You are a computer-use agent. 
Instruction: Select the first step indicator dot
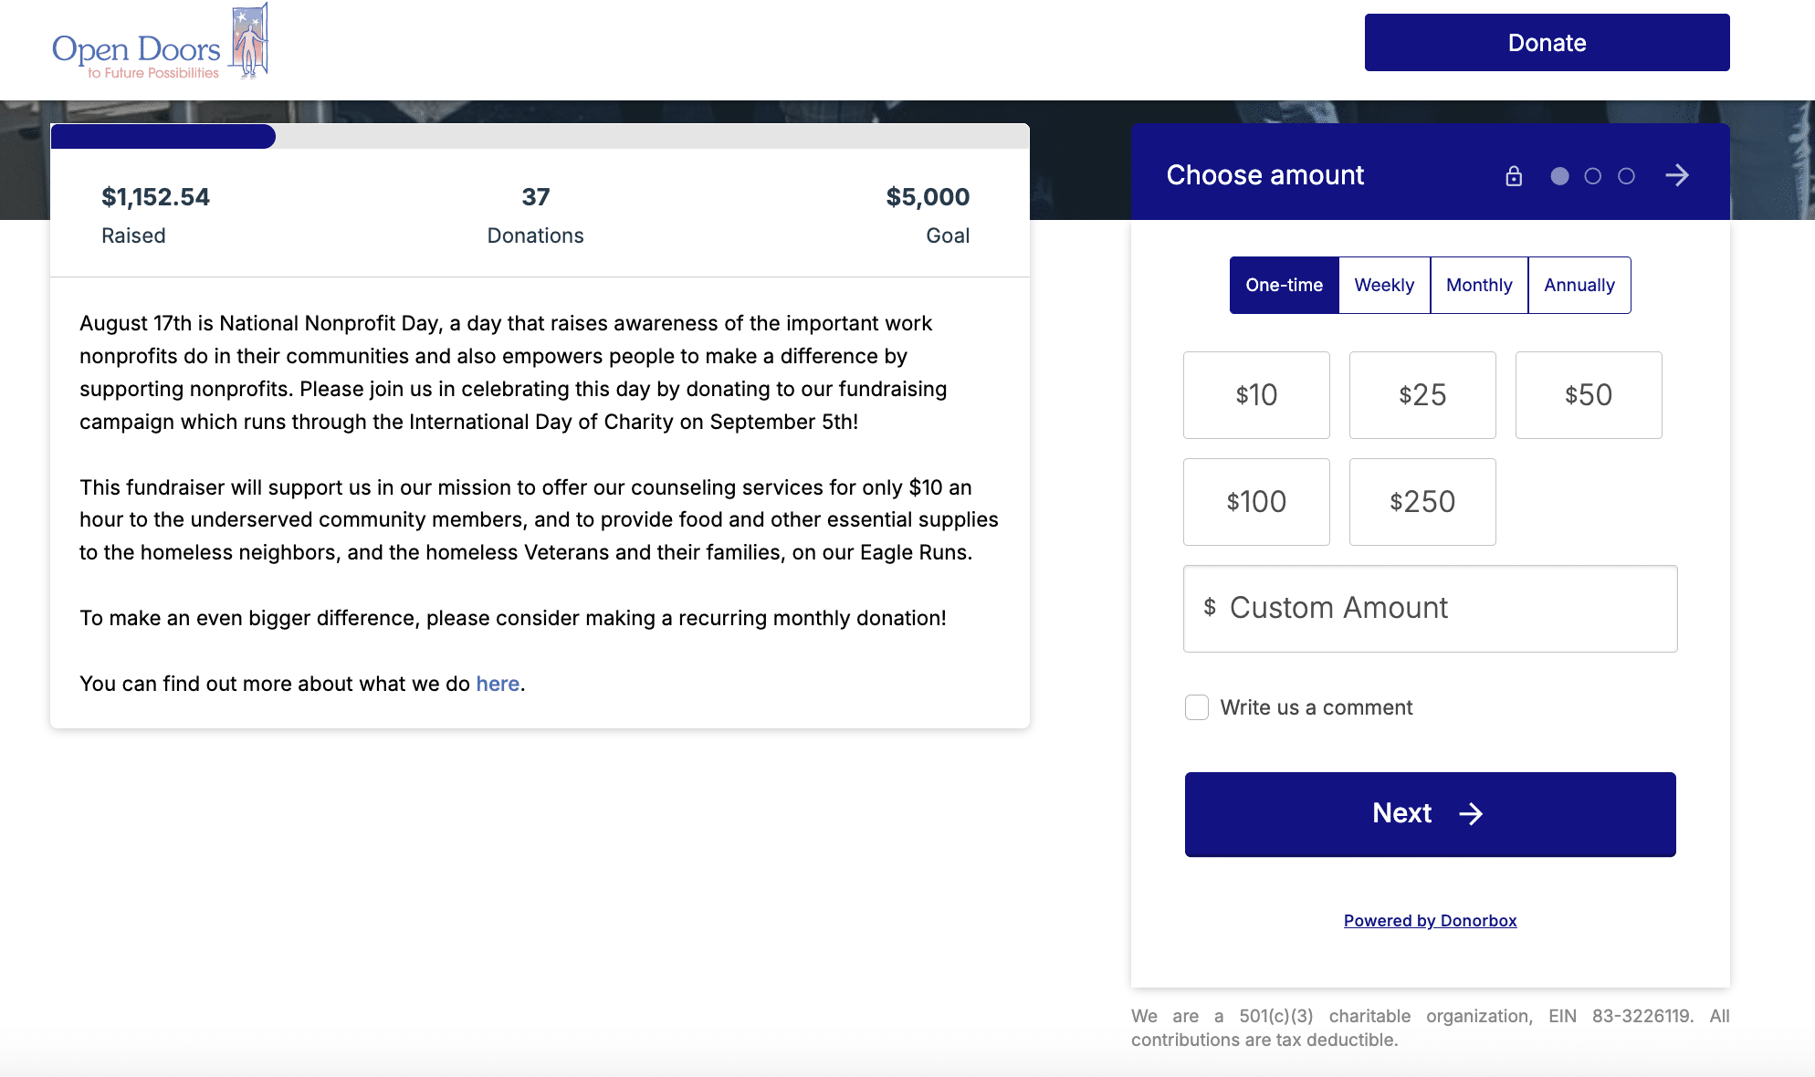1559,175
